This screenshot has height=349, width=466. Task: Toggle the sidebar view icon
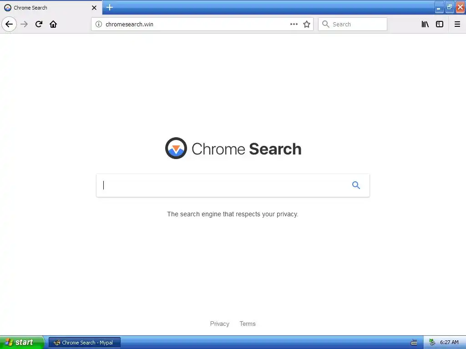tap(440, 24)
